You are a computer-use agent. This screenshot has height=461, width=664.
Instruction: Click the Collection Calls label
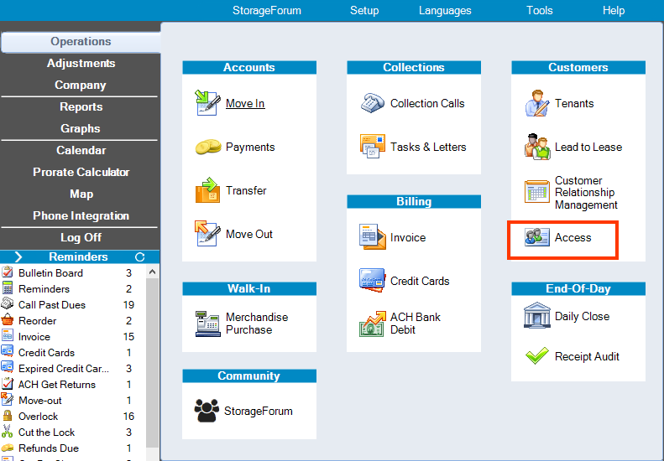[427, 103]
